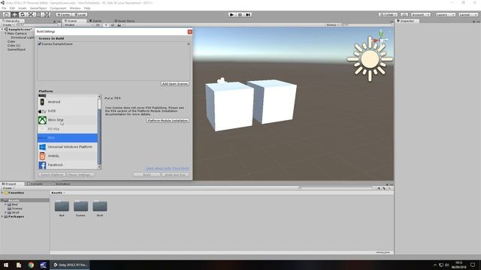Close the Build Settings window
Viewport: 481px width, 270px height.
click(x=190, y=31)
